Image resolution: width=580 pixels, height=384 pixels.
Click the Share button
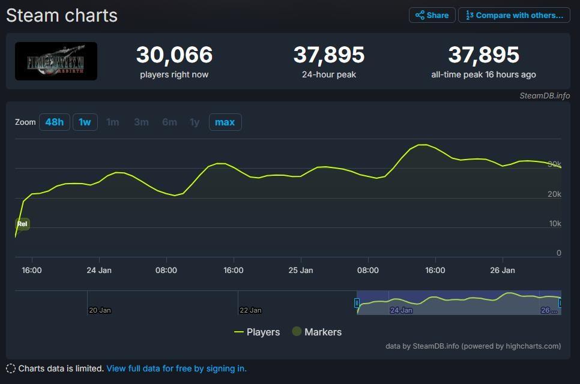[432, 15]
